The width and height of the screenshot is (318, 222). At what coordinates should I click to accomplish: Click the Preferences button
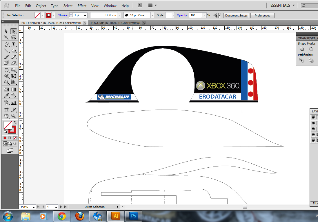(262, 16)
